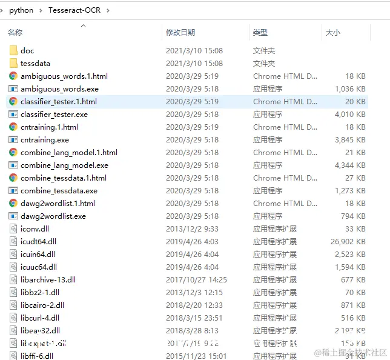Viewport: 390px width, 360px height.
Task: Click size value 4,344 KB
Action: (x=350, y=165)
